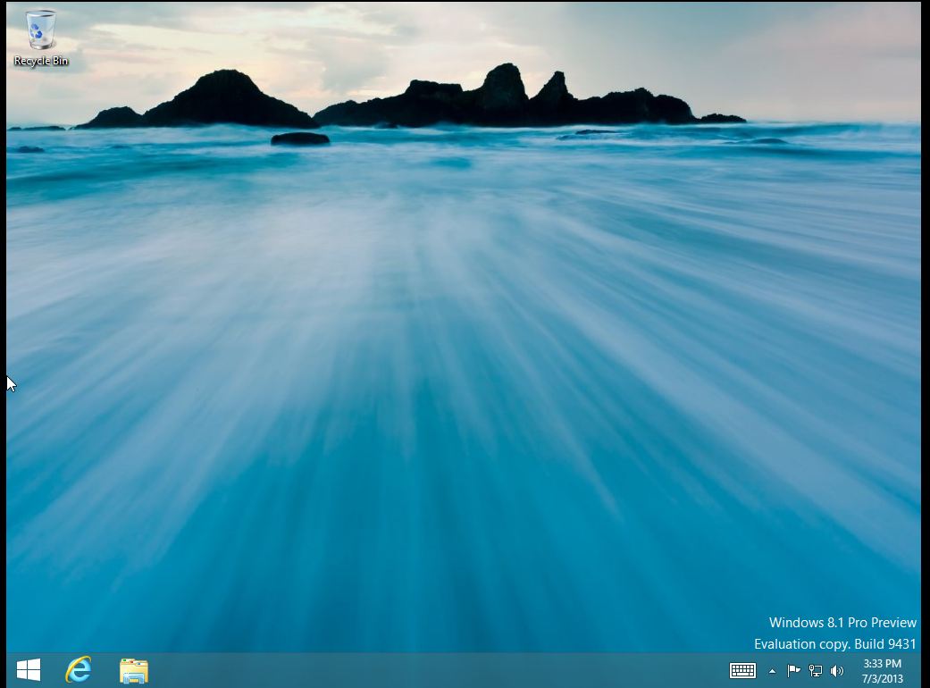Click the Recycle Bin text label
Image resolution: width=930 pixels, height=688 pixels.
[x=41, y=61]
